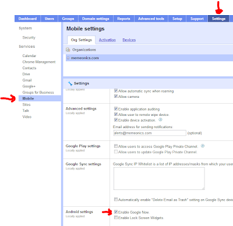
Task: Open Calendar service settings
Action: tap(29, 56)
